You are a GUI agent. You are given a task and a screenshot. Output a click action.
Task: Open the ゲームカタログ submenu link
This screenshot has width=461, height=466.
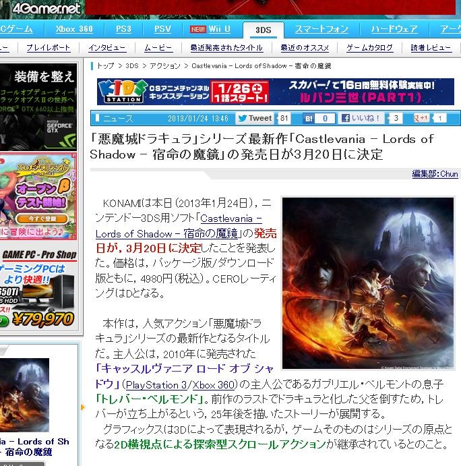coord(370,48)
